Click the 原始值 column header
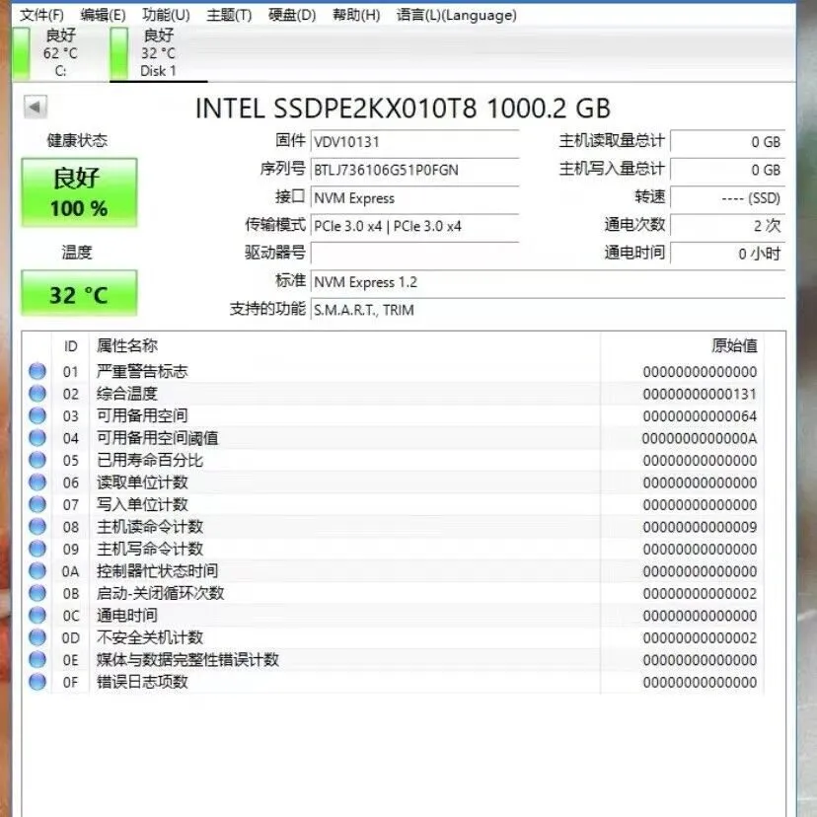The height and width of the screenshot is (817, 817). (734, 345)
